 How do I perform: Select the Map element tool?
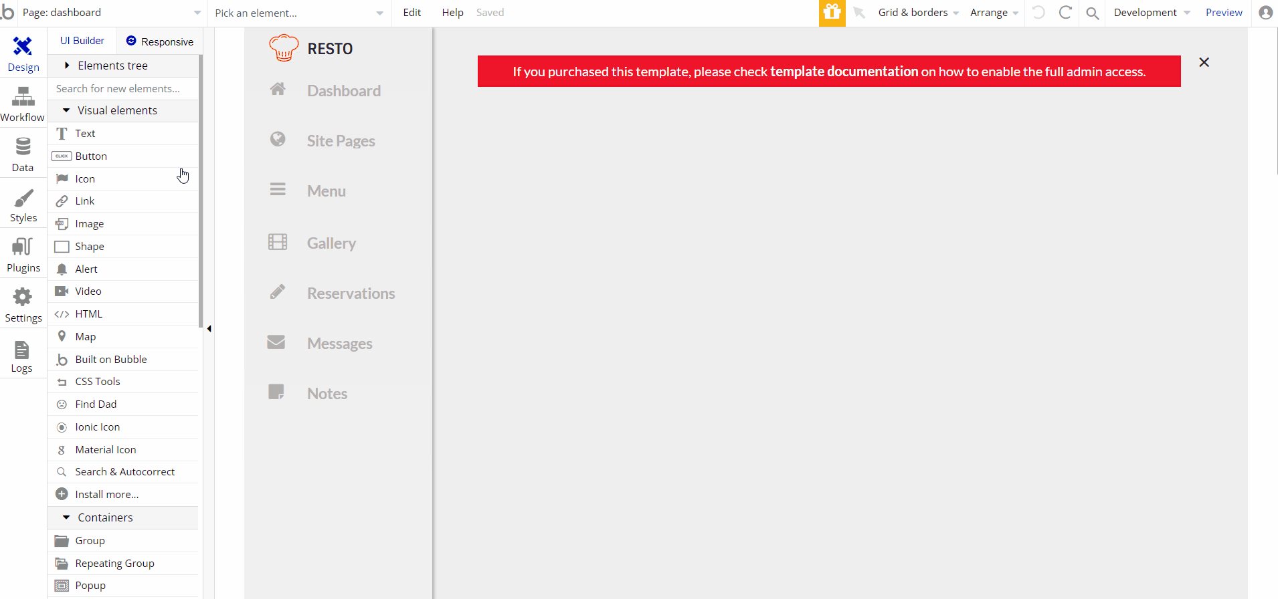(x=123, y=337)
